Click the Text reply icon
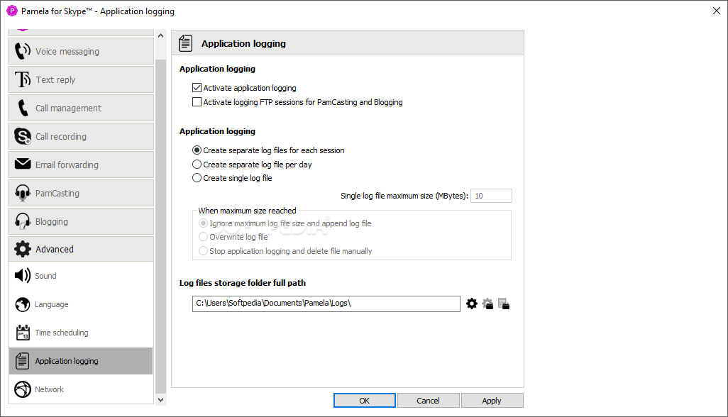 click(22, 79)
